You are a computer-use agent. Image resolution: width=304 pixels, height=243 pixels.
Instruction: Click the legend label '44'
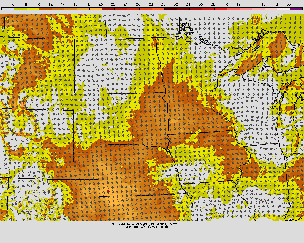click(x=251, y=4)
